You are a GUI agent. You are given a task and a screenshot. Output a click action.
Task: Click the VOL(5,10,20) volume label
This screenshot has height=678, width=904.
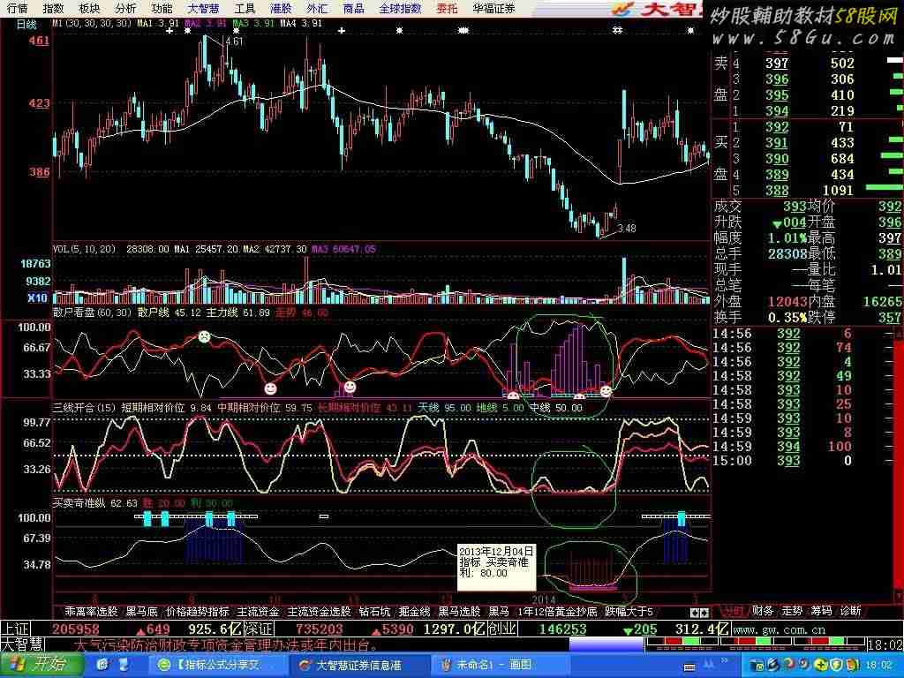(84, 249)
